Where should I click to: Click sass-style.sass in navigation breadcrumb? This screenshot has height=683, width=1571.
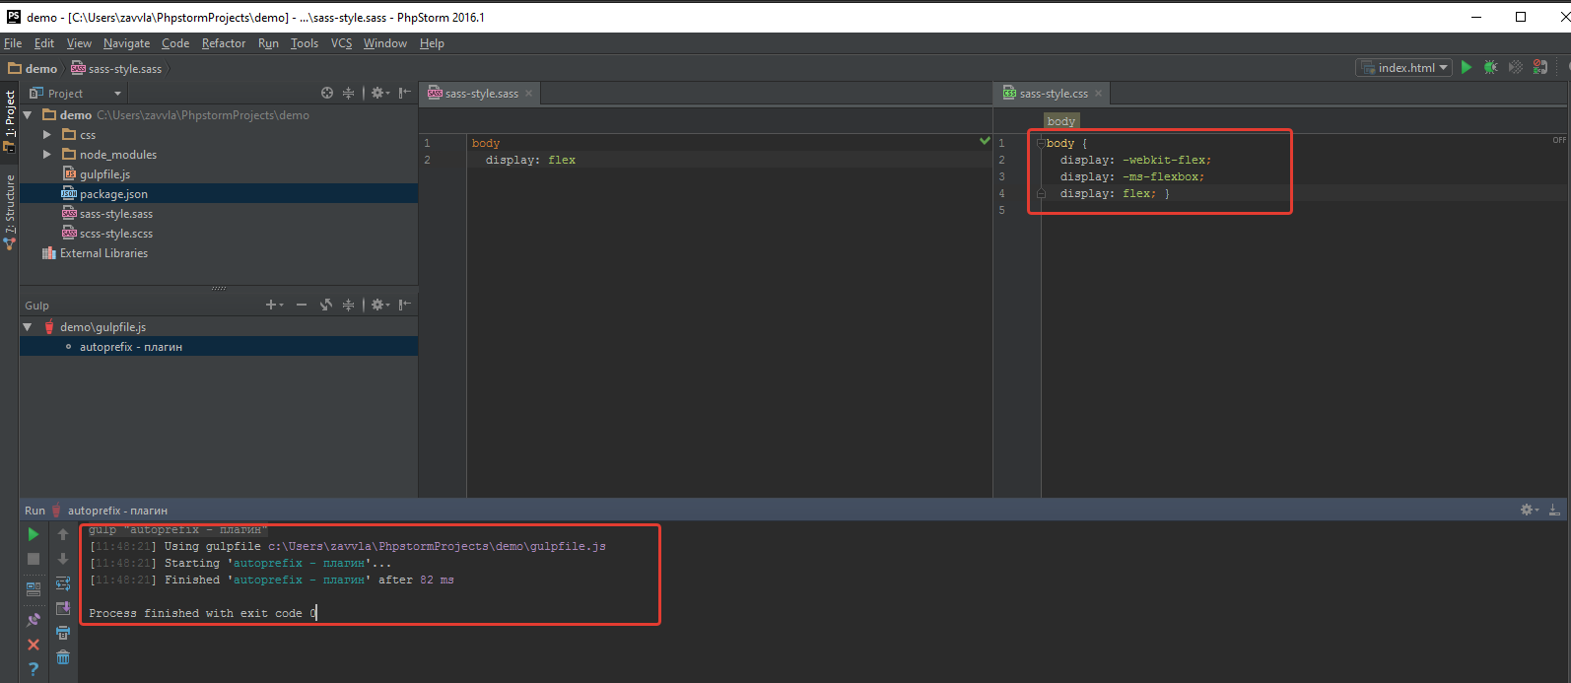[116, 69]
